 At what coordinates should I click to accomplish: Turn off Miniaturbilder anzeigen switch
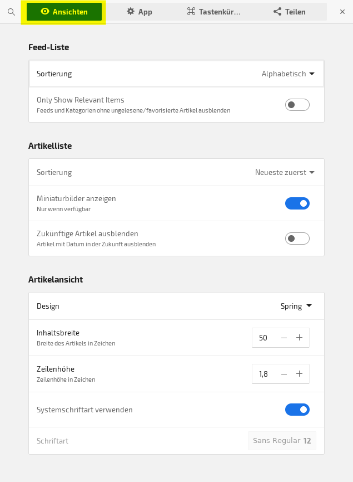click(x=297, y=203)
